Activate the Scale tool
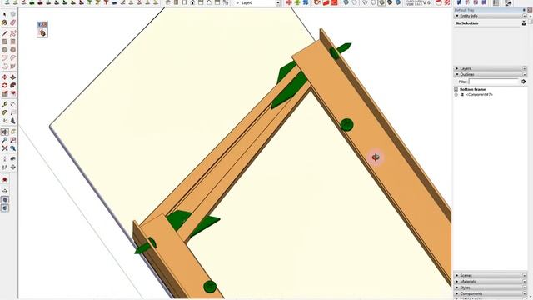Image resolution: width=533 pixels, height=300 pixels. coord(4,93)
